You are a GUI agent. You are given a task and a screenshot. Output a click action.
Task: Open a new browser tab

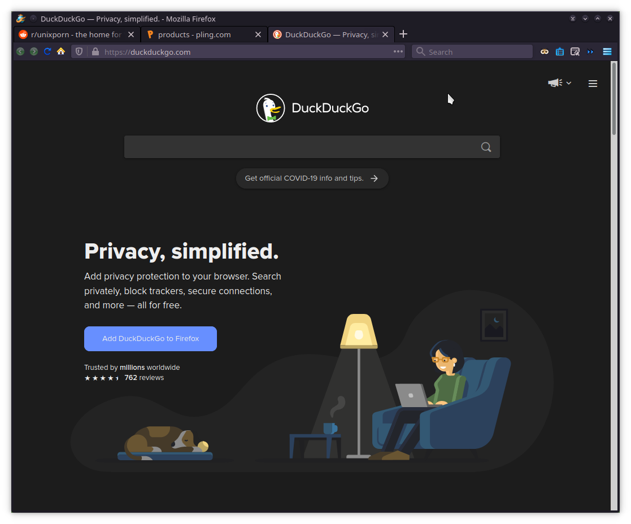tap(403, 34)
